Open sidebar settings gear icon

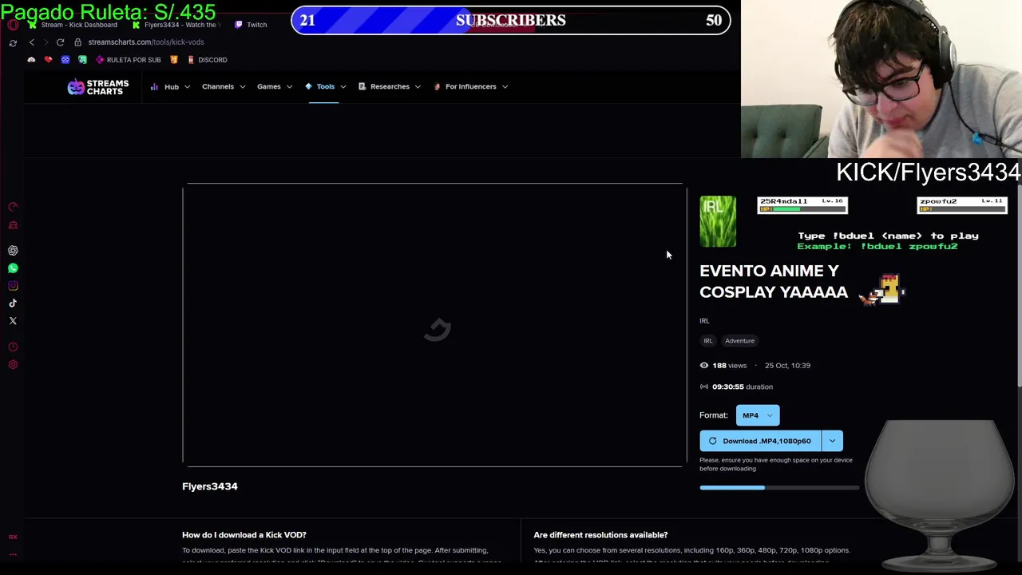(13, 365)
